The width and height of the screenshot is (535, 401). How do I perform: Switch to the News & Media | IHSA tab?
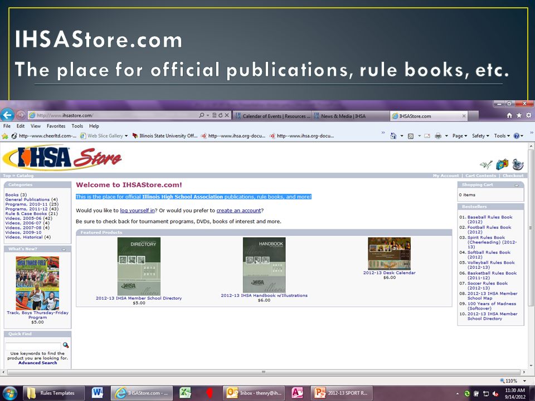click(351, 116)
